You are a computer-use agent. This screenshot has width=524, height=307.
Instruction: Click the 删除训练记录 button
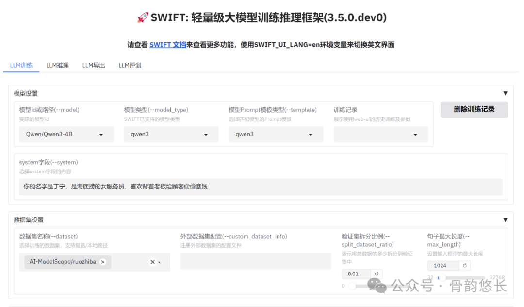[x=474, y=109]
